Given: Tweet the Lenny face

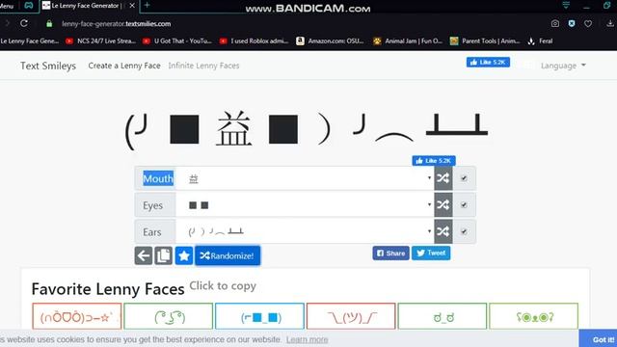Looking at the screenshot, I should coord(431,253).
